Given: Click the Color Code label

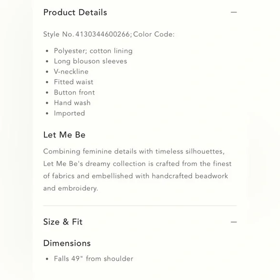Looking at the screenshot, I should point(154,34).
